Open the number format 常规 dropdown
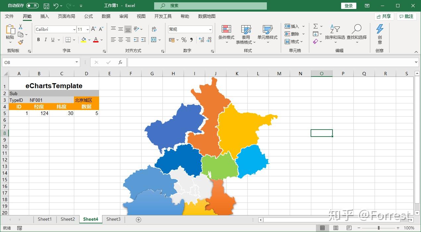The image size is (421, 232). (x=210, y=29)
